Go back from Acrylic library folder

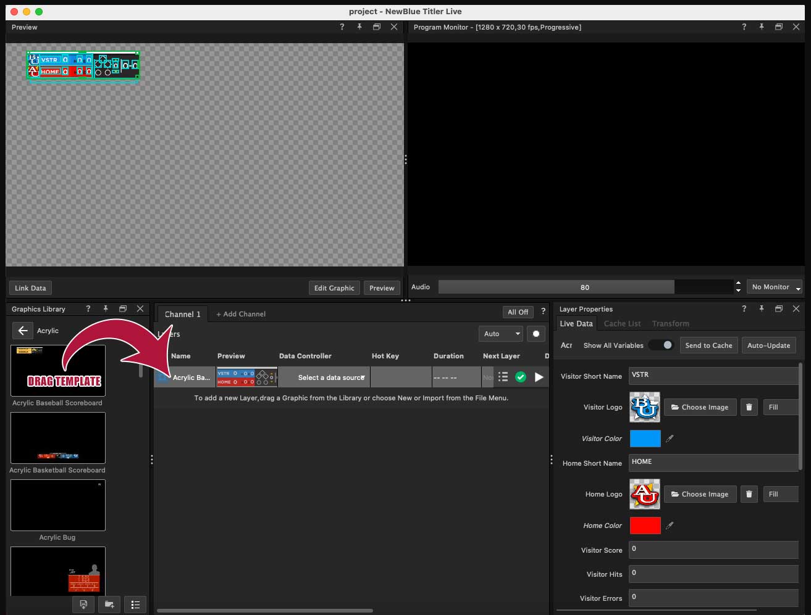point(23,331)
